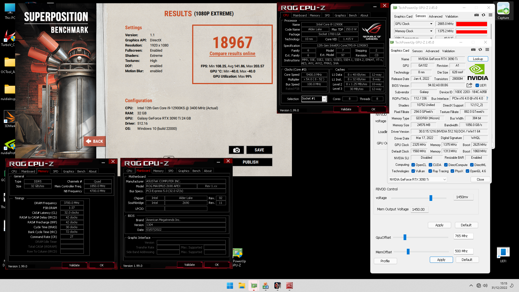Click the Bus Interface question mark icon
This screenshot has width=519, height=292.
click(487, 98)
